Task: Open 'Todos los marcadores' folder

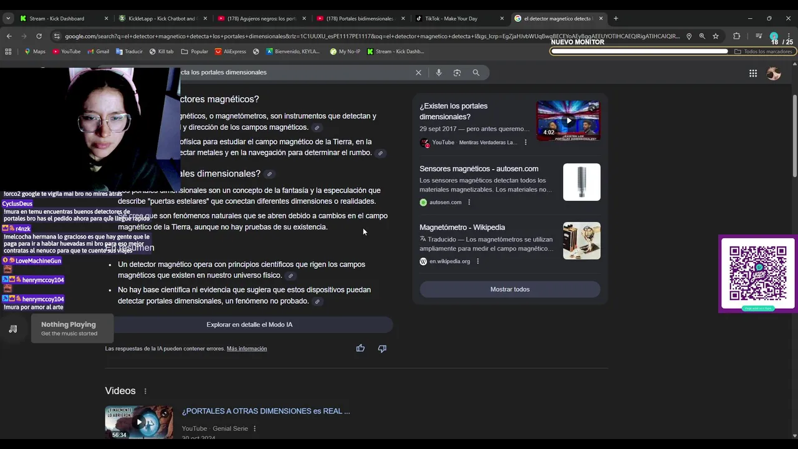Action: [x=763, y=52]
